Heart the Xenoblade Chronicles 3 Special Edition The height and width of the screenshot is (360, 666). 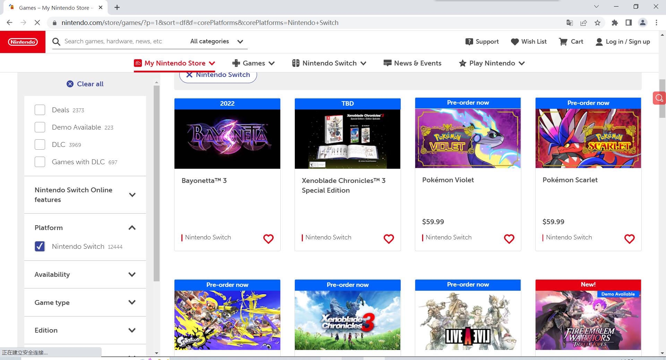(388, 239)
